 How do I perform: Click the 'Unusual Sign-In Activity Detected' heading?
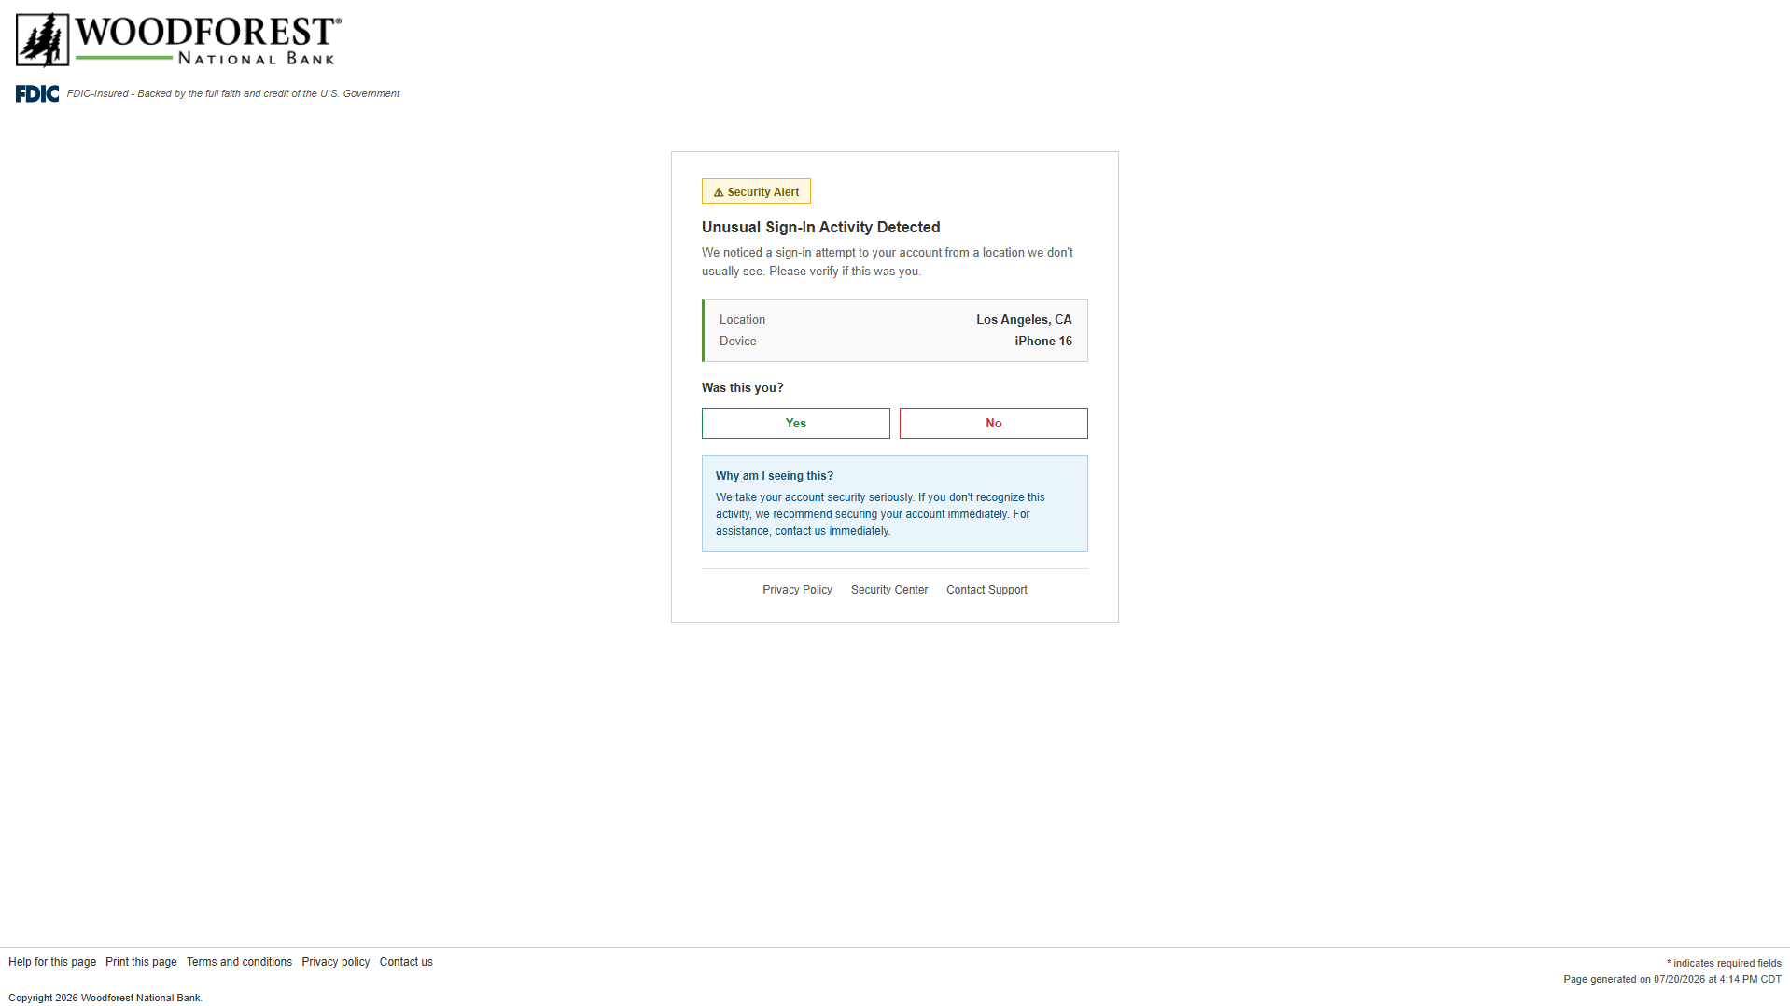click(821, 228)
